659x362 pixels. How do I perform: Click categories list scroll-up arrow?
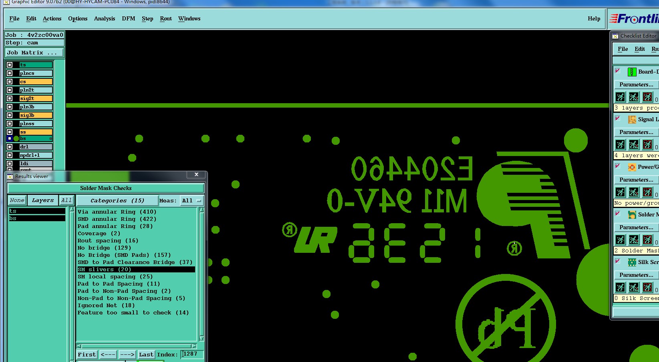click(x=202, y=210)
